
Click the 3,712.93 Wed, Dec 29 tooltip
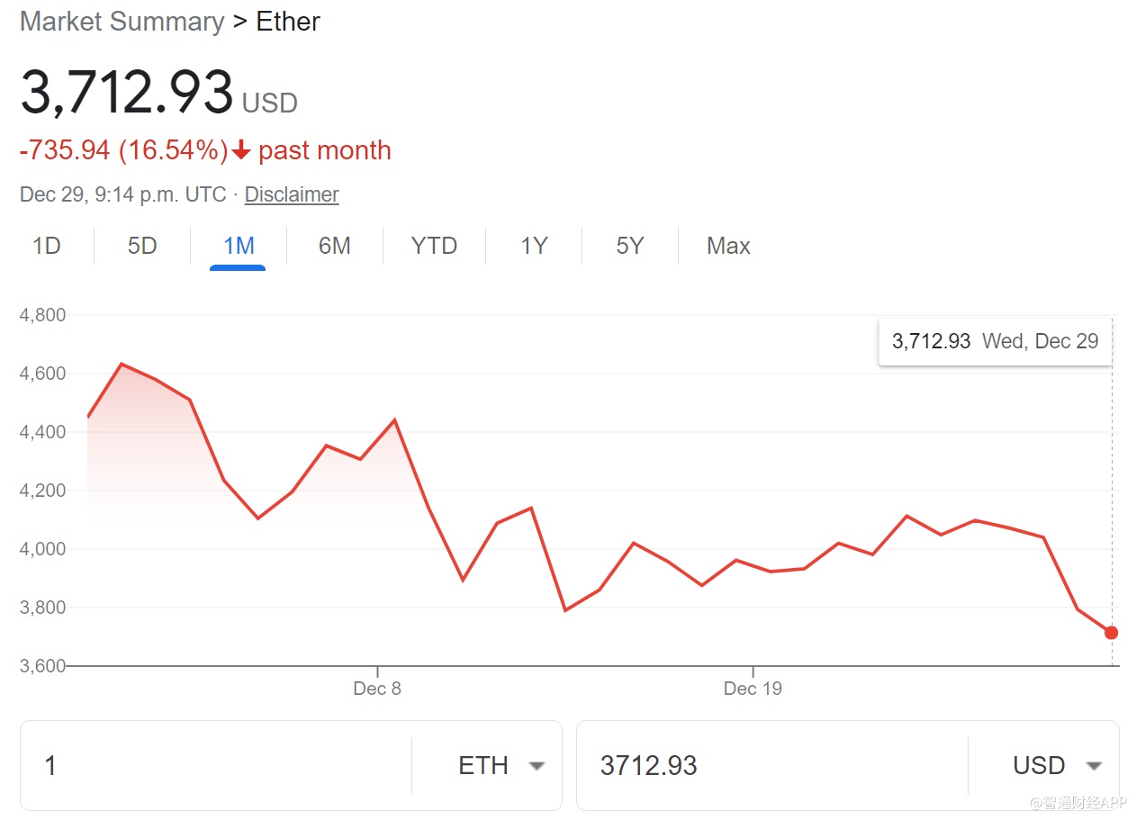coord(995,341)
